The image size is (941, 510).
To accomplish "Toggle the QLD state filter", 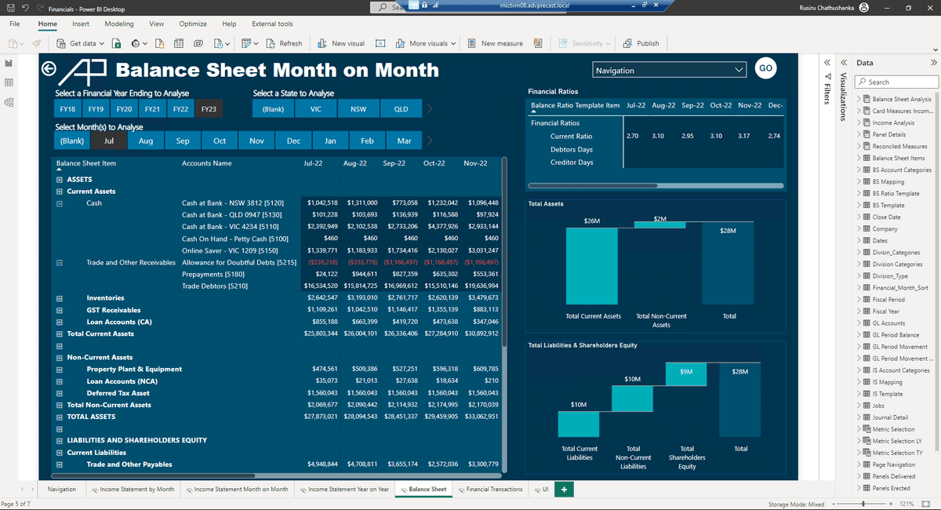I will pyautogui.click(x=401, y=107).
